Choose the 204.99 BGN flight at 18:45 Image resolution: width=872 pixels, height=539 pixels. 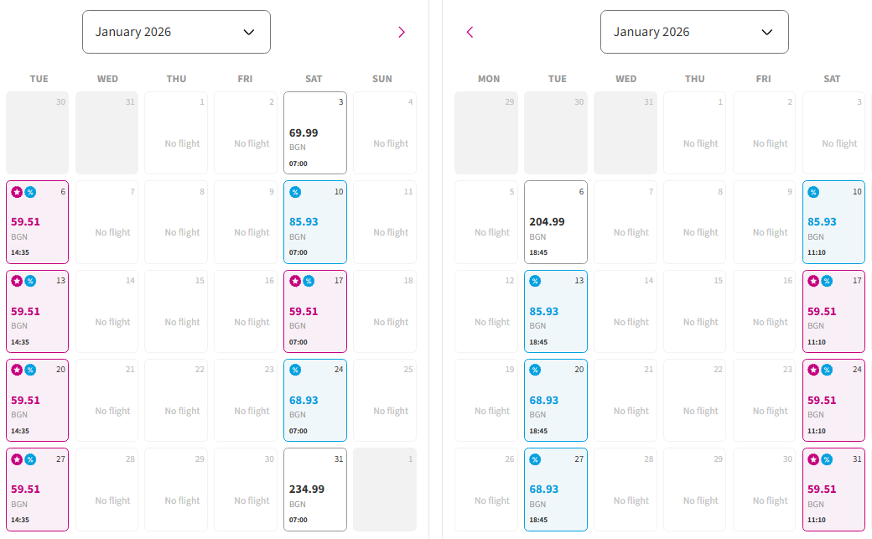555,222
